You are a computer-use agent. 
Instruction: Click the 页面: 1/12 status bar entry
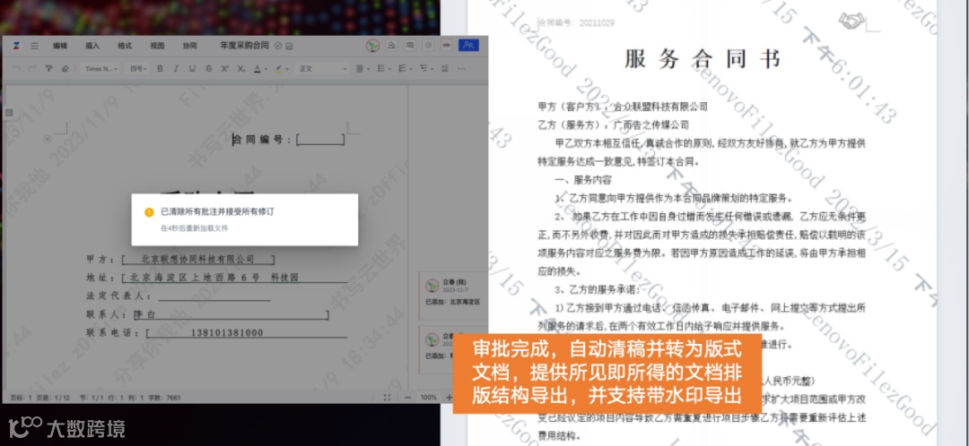55,398
